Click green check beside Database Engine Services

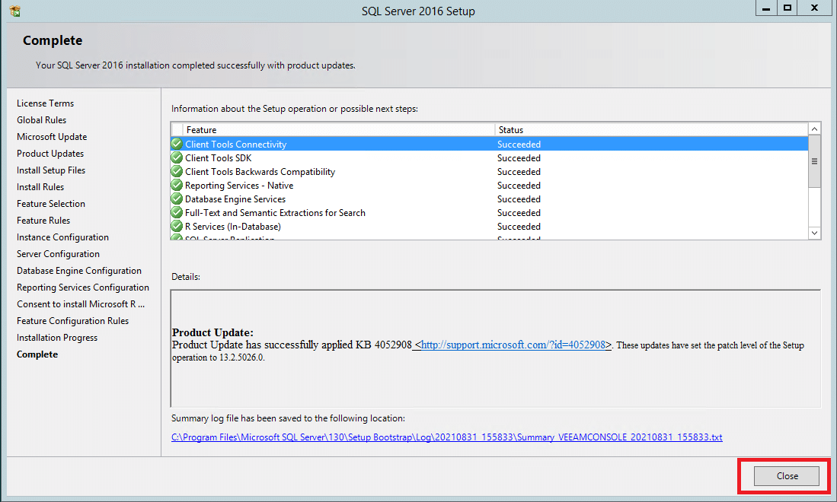coord(177,199)
